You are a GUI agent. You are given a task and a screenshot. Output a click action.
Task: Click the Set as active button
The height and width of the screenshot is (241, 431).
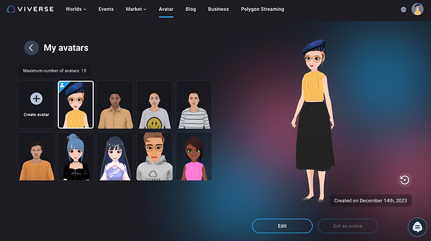(348, 226)
